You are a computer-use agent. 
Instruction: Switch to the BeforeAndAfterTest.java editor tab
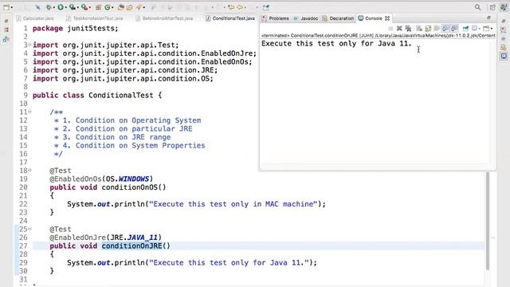tap(165, 18)
